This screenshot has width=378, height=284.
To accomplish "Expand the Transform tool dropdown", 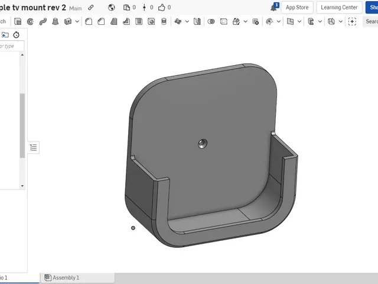I will pyautogui.click(x=246, y=21).
